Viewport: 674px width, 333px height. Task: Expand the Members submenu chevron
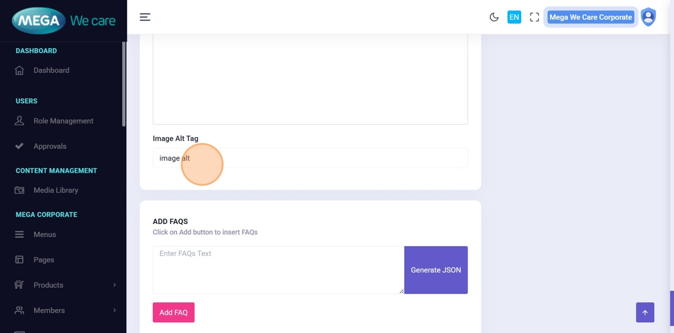114,311
